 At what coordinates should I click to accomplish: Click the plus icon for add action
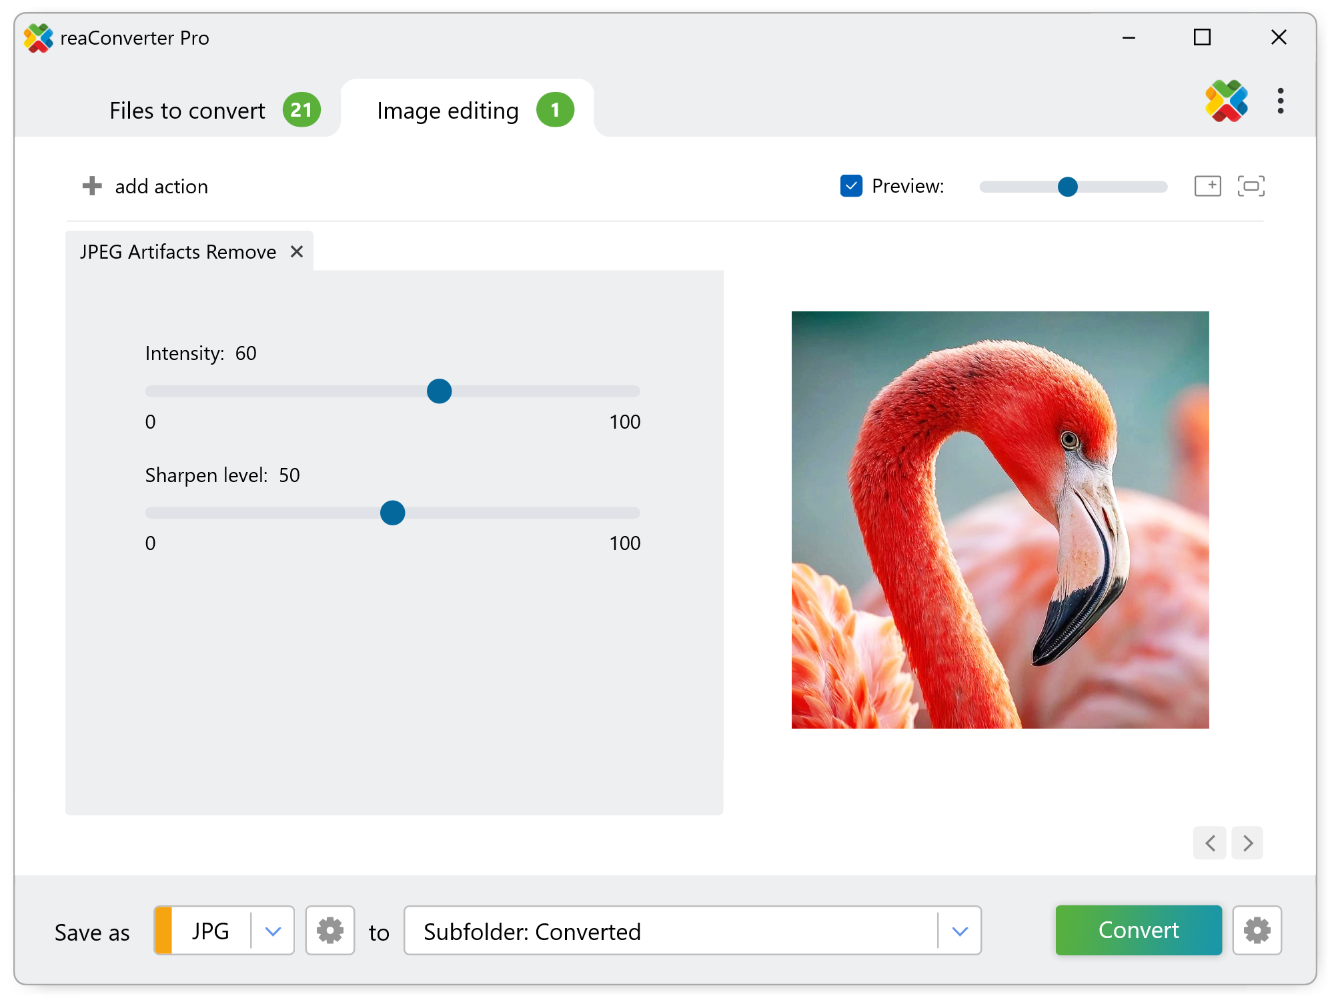[x=92, y=186]
